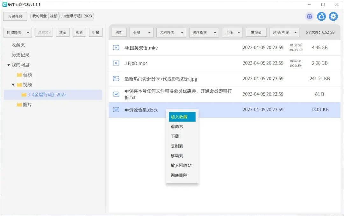Open the 传输任务 transfer tasks button
The image size is (344, 216).
coord(15,16)
